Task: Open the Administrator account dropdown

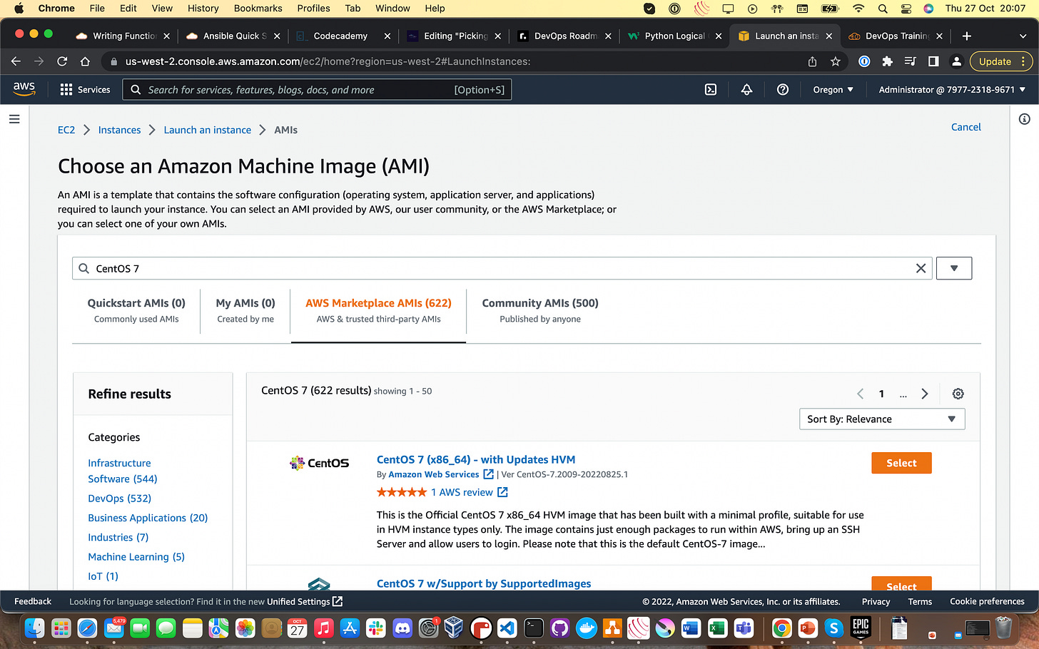Action: click(x=952, y=90)
